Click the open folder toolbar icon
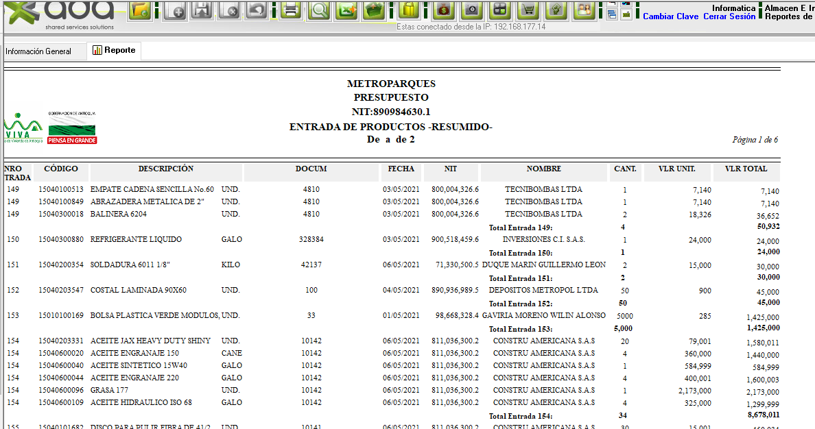The width and height of the screenshot is (815, 429). [x=140, y=10]
